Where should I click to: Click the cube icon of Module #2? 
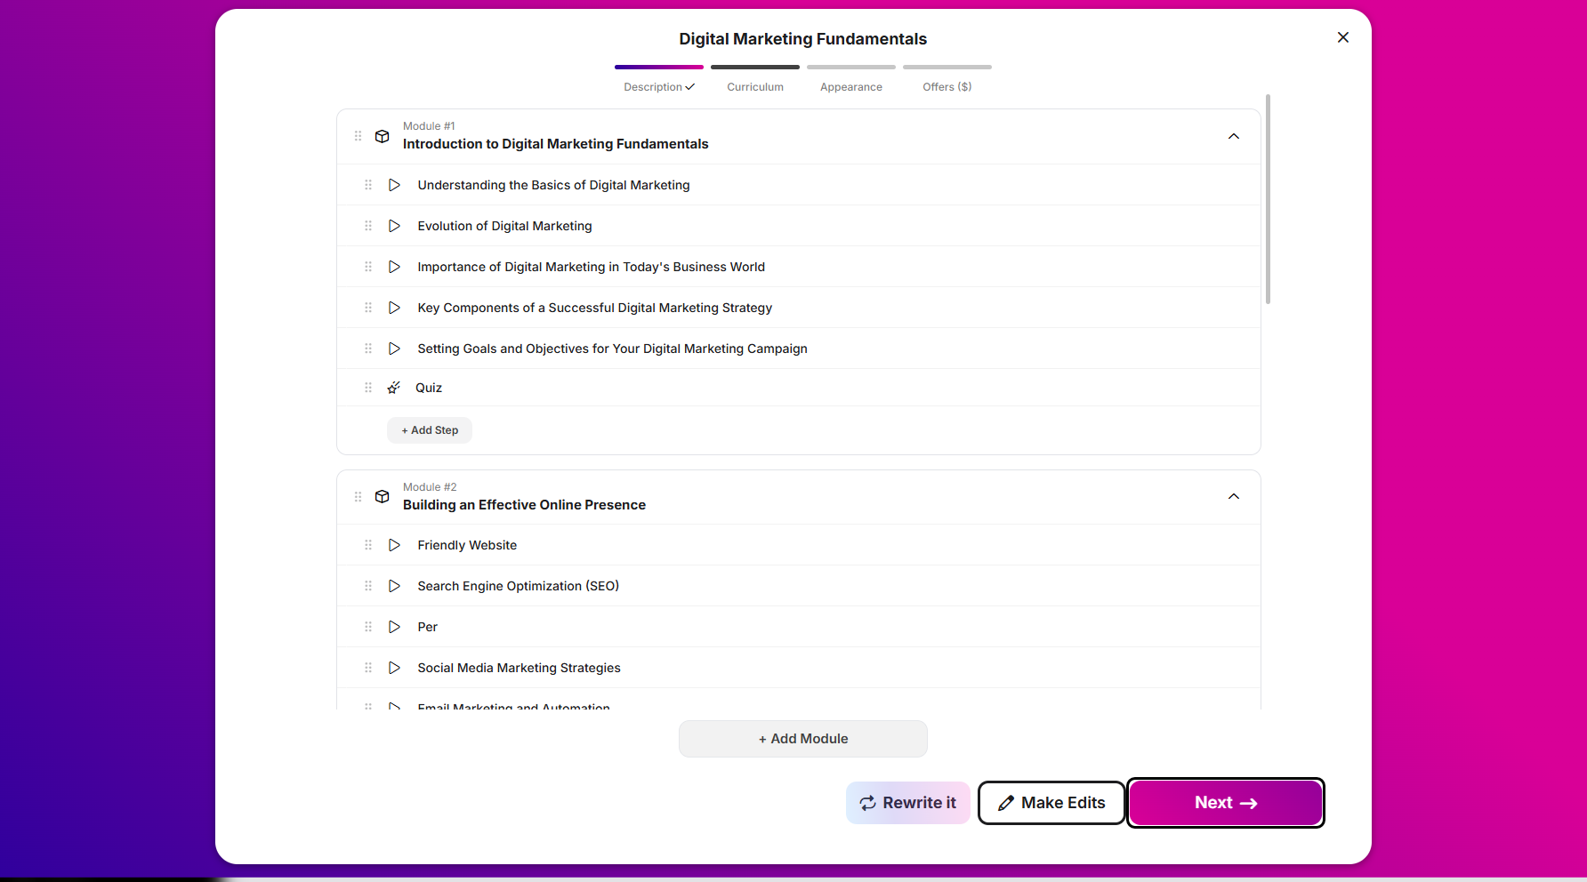pyautogui.click(x=383, y=496)
